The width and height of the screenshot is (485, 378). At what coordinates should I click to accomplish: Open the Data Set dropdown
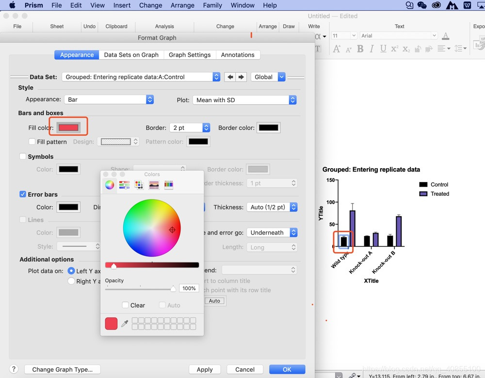[x=141, y=77]
